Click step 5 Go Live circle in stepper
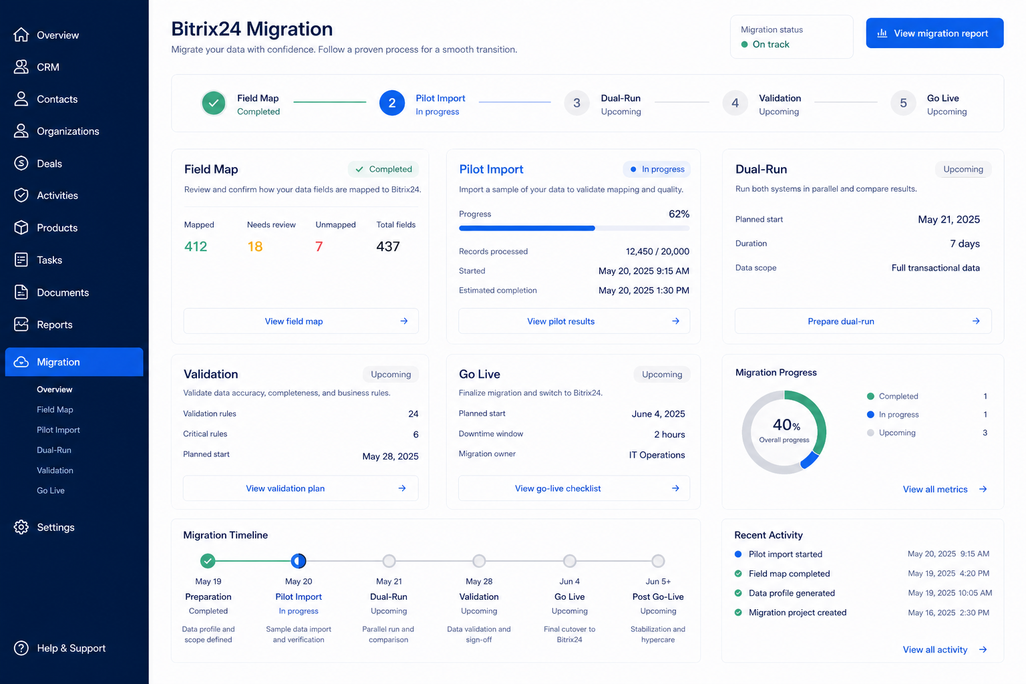1026x684 pixels. click(903, 103)
